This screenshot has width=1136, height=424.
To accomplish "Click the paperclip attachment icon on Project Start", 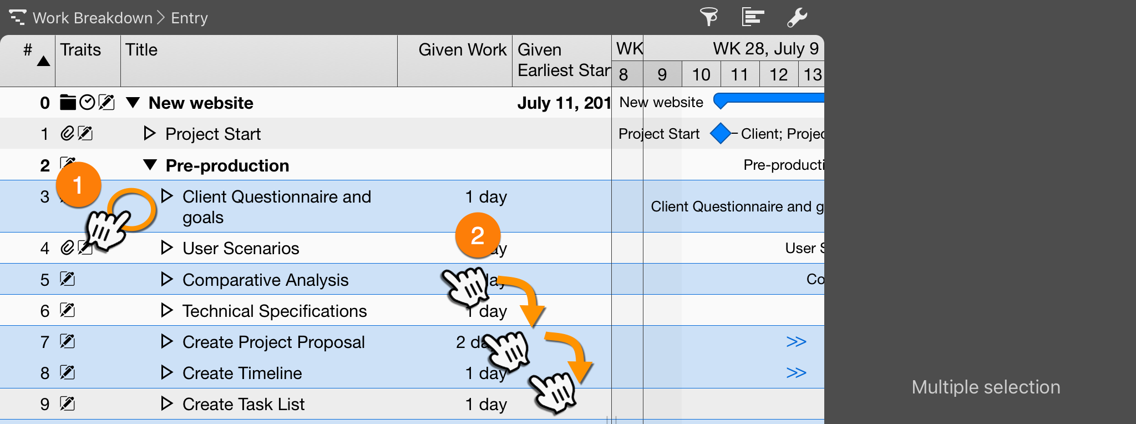I will (67, 134).
